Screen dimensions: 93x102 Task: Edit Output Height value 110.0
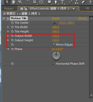[x=56, y=40]
